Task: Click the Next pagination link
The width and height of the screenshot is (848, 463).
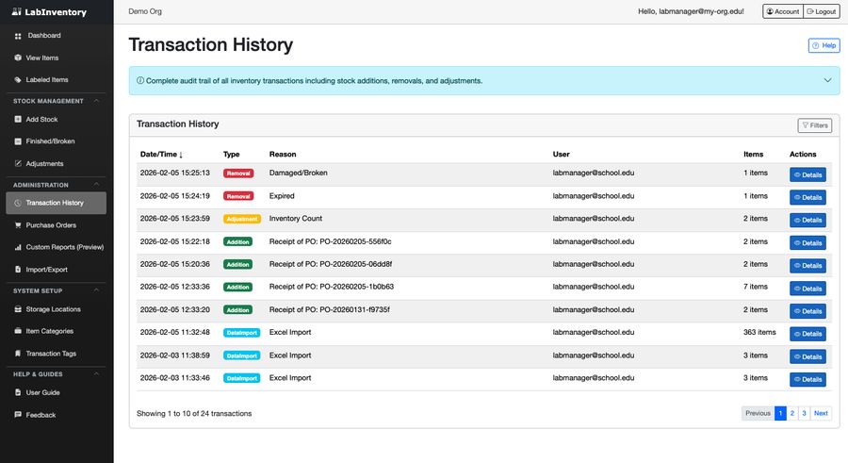Action: coord(821,413)
